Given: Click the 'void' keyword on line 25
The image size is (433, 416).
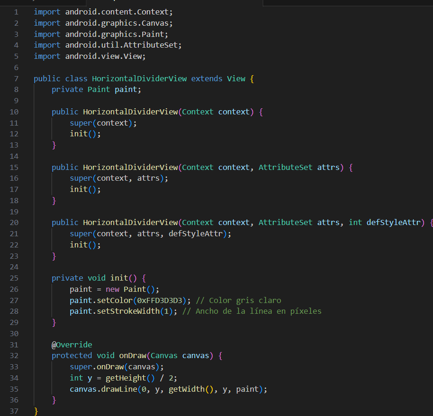Looking at the screenshot, I should (x=96, y=278).
